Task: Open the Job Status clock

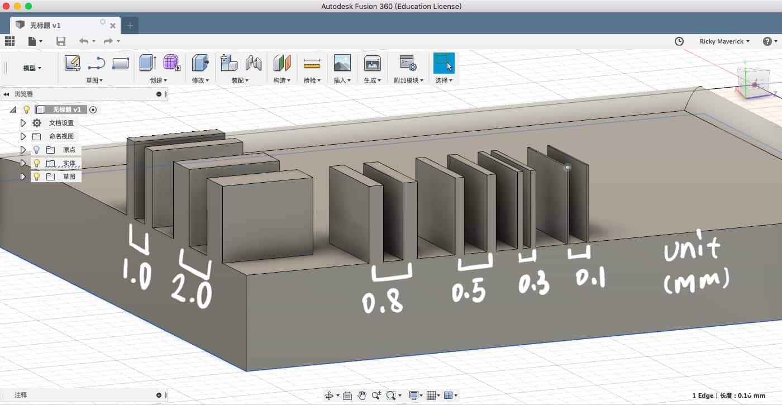Action: click(679, 41)
